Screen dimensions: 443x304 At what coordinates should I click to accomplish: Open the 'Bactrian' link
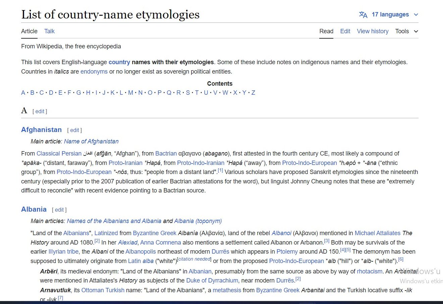click(166, 154)
